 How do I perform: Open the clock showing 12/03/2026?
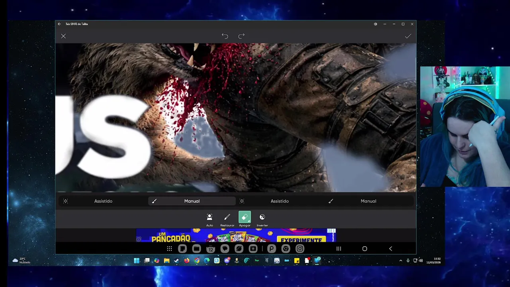433,261
